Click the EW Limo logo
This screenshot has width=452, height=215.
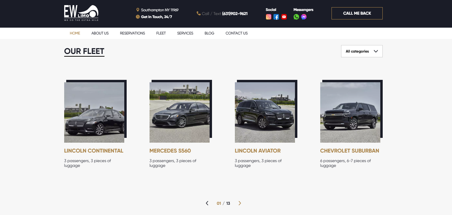tap(81, 13)
